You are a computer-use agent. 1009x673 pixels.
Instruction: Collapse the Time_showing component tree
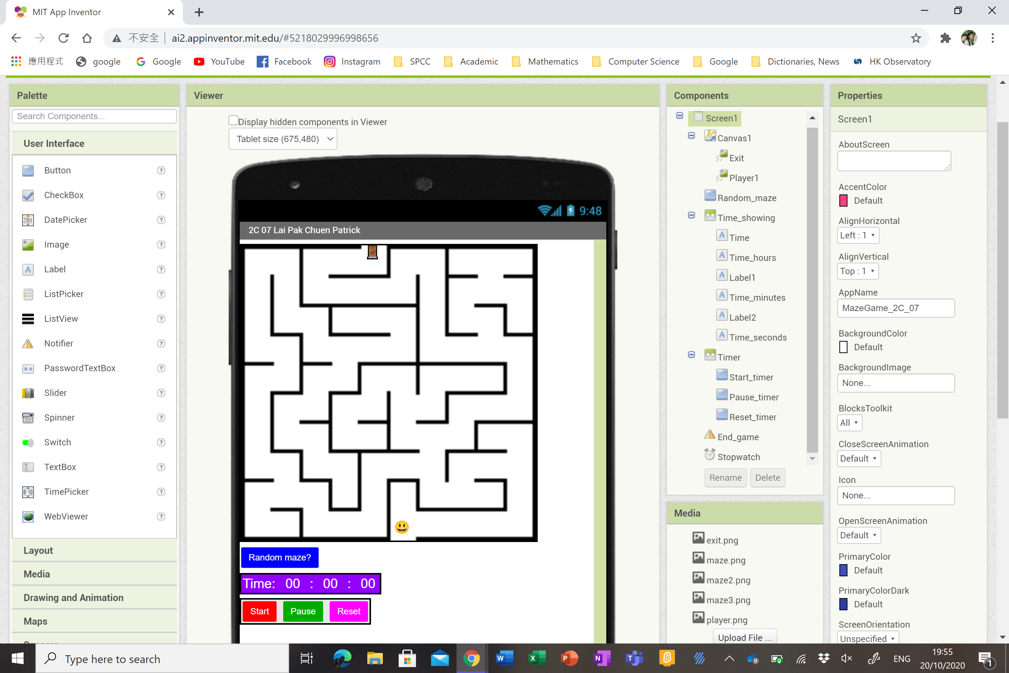[x=691, y=215]
